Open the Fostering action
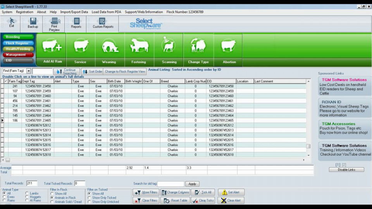 tap(139, 50)
